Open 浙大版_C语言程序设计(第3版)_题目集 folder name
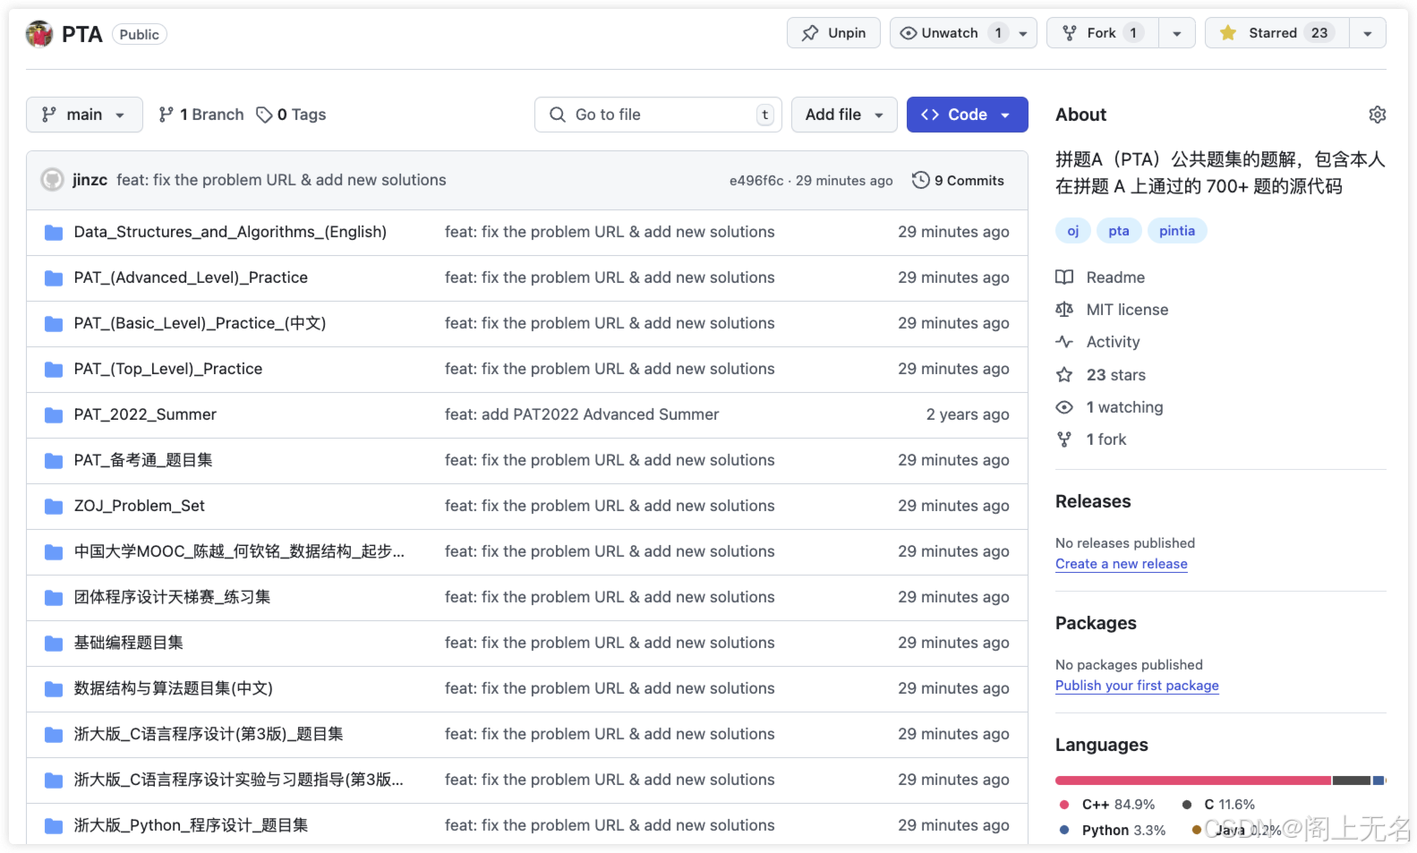1417x853 pixels. click(x=209, y=734)
